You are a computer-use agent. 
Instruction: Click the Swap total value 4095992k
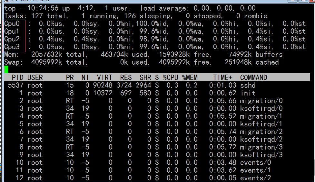pos(47,62)
